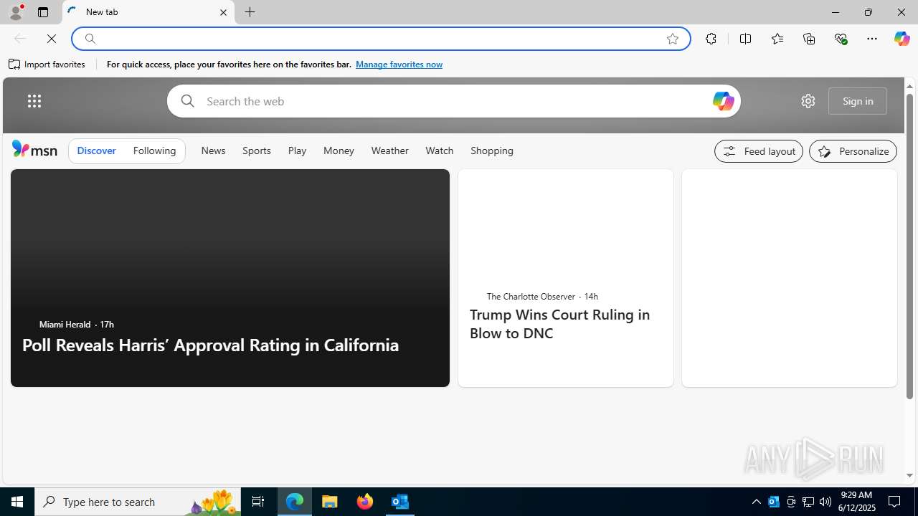918x516 pixels.
Task: Open the Play section
Action: [297, 151]
